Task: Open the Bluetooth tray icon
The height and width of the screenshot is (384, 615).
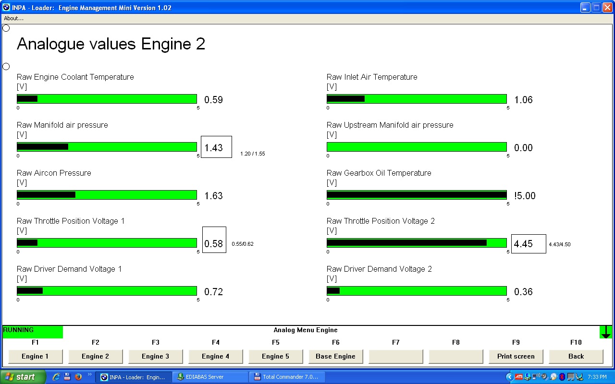Action: 562,377
